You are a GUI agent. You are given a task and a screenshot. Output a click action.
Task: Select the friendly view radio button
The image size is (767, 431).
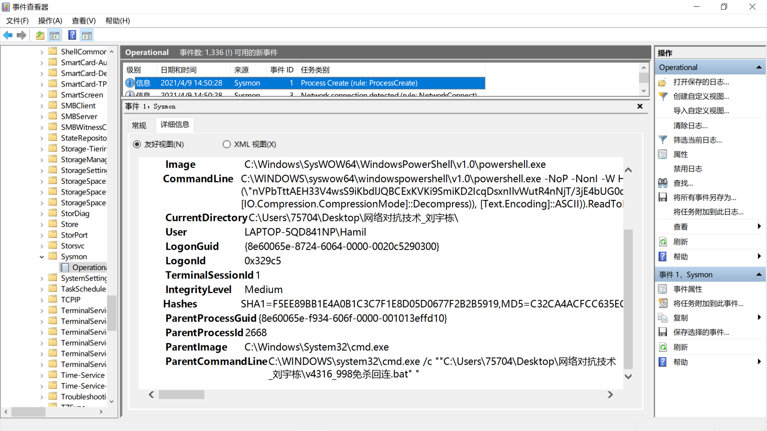(137, 144)
